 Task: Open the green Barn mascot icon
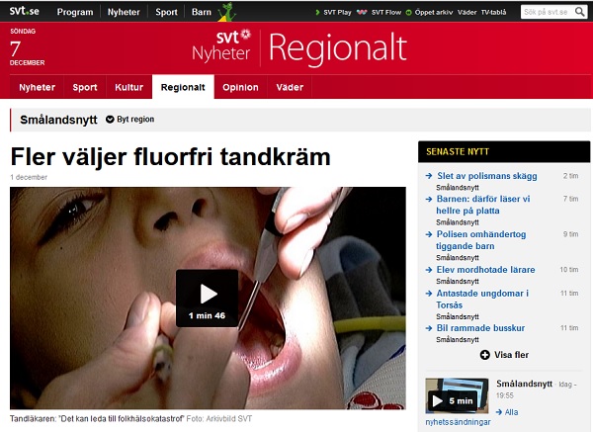pos(227,12)
